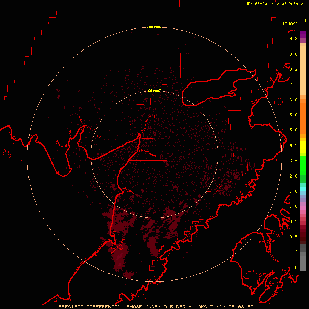Screen dimensions: 309x309
Task: Select the 1.8 scale value label
Action: [294, 191]
